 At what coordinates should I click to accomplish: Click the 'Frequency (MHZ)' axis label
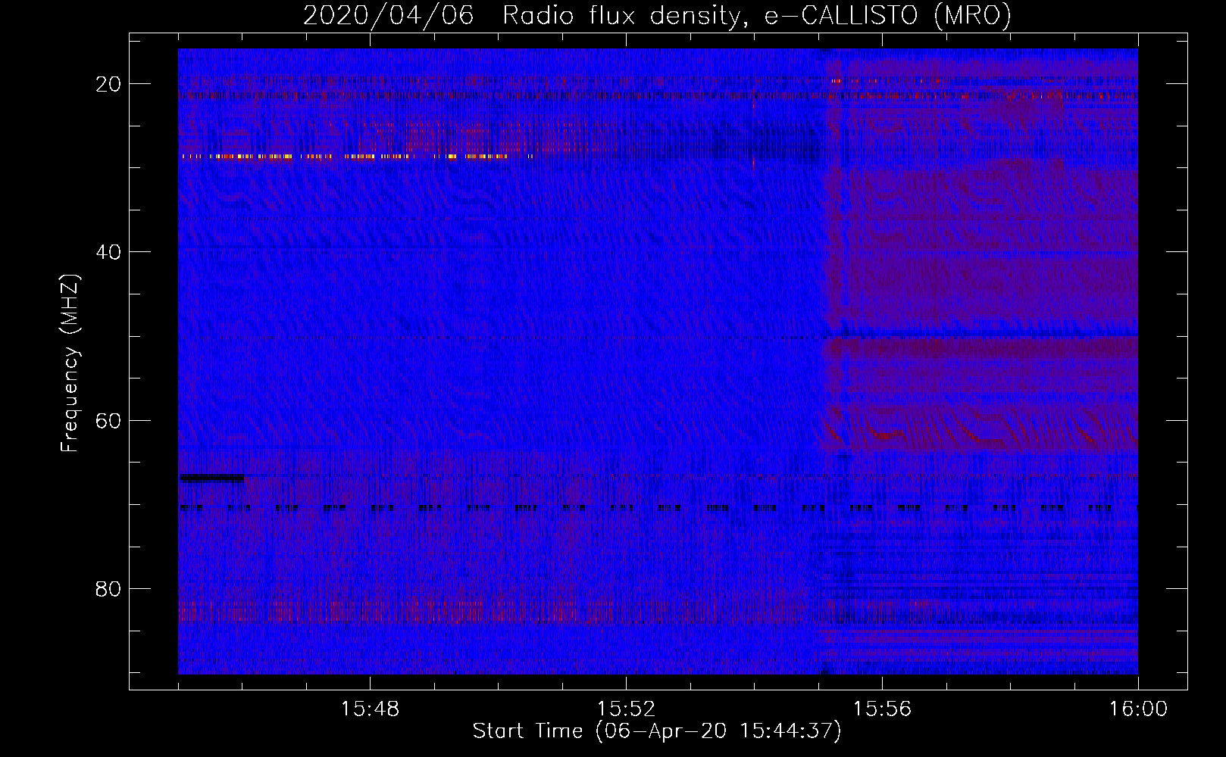[x=70, y=363]
